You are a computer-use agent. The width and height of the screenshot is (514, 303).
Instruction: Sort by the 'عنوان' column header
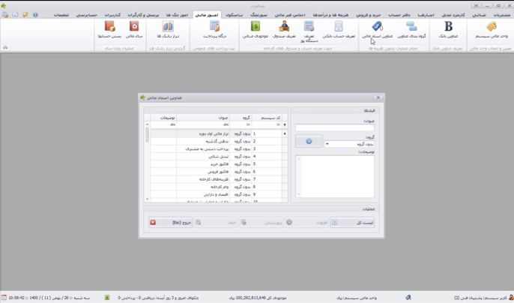click(203, 118)
